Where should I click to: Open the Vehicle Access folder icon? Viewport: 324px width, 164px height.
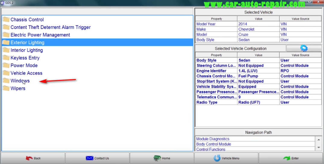(x=6, y=73)
